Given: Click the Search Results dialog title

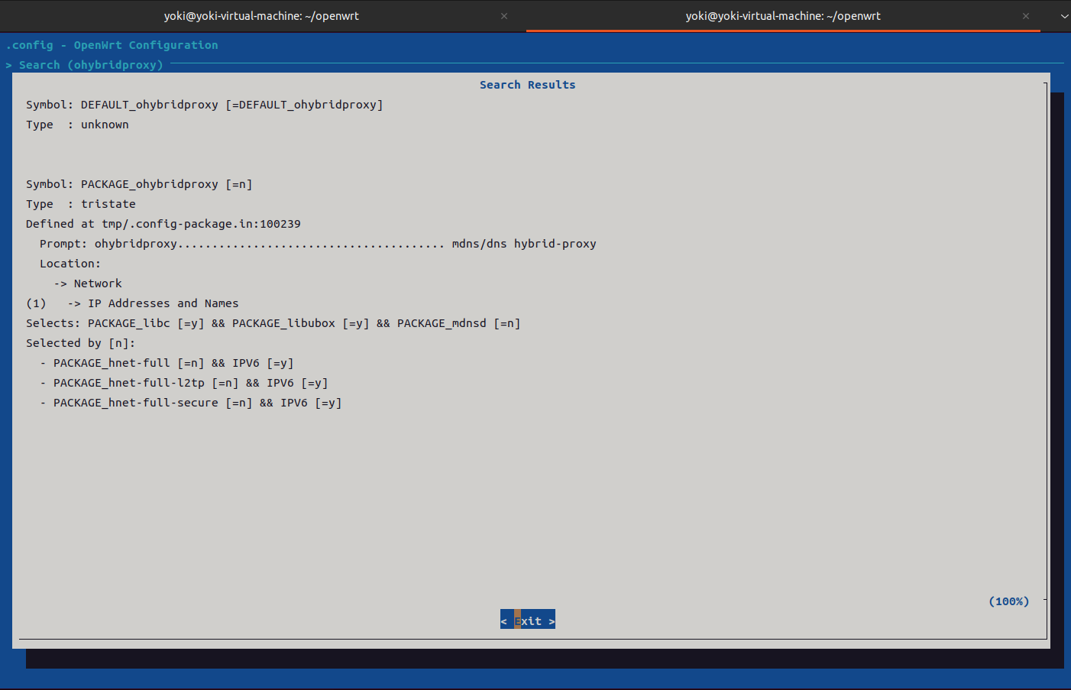Looking at the screenshot, I should [x=527, y=84].
